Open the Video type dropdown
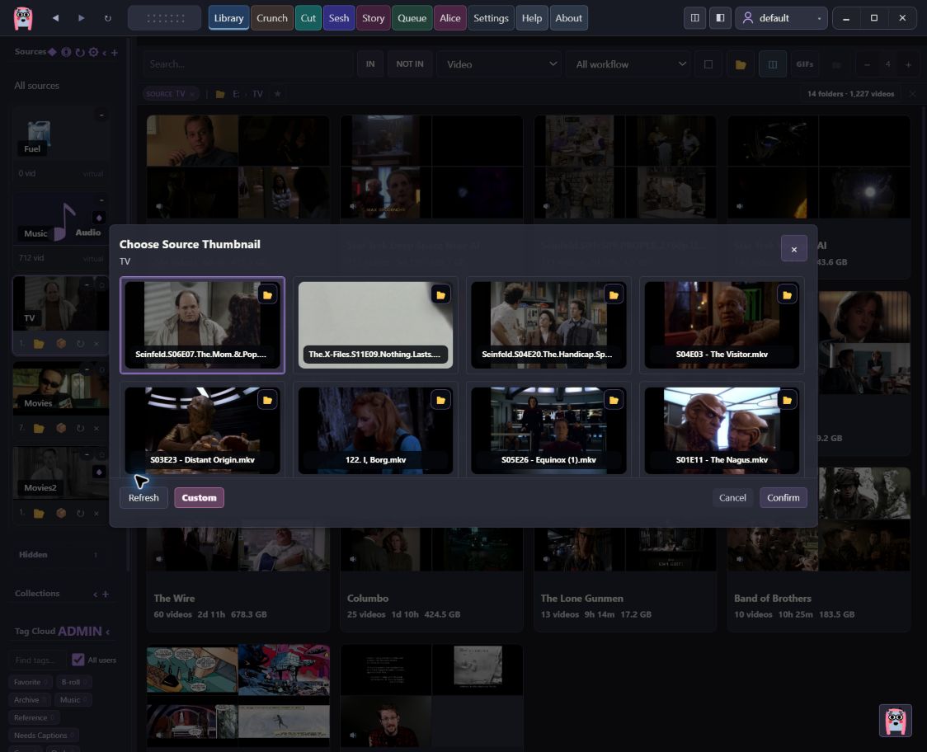 [500, 64]
